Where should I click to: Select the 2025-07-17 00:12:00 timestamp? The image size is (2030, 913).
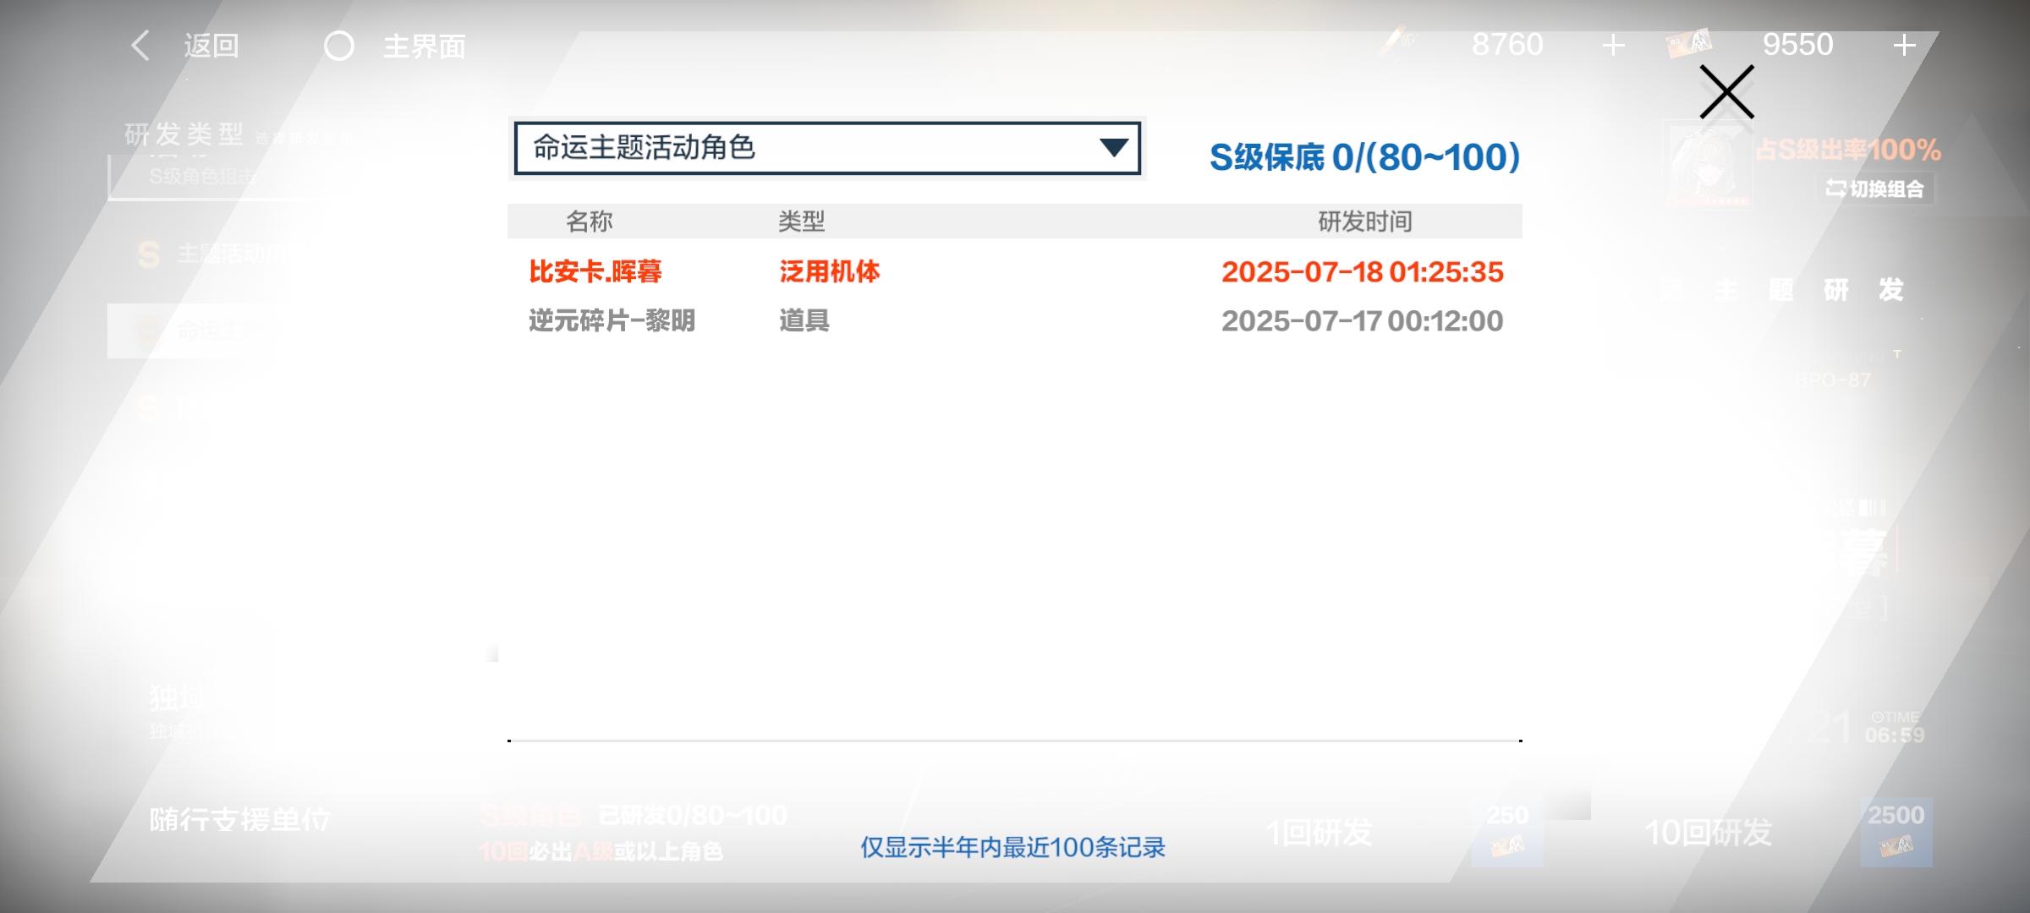[x=1362, y=321]
